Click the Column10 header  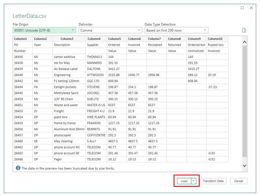(215, 39)
